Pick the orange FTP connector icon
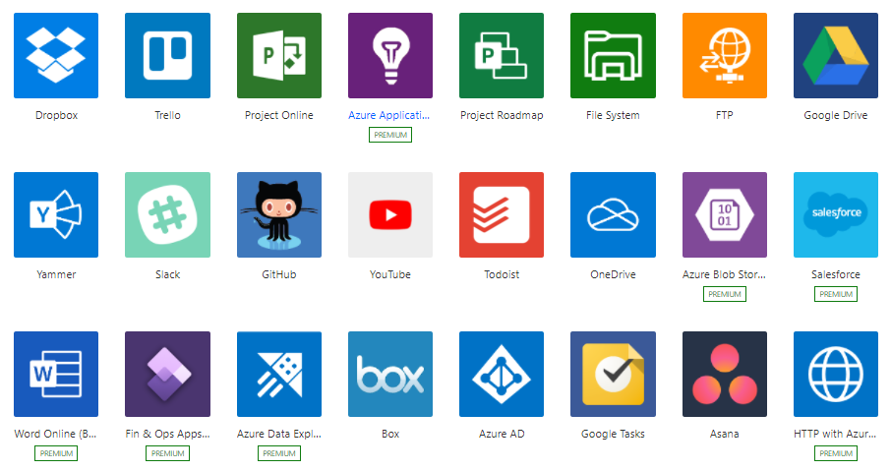891x471 pixels. coord(725,56)
